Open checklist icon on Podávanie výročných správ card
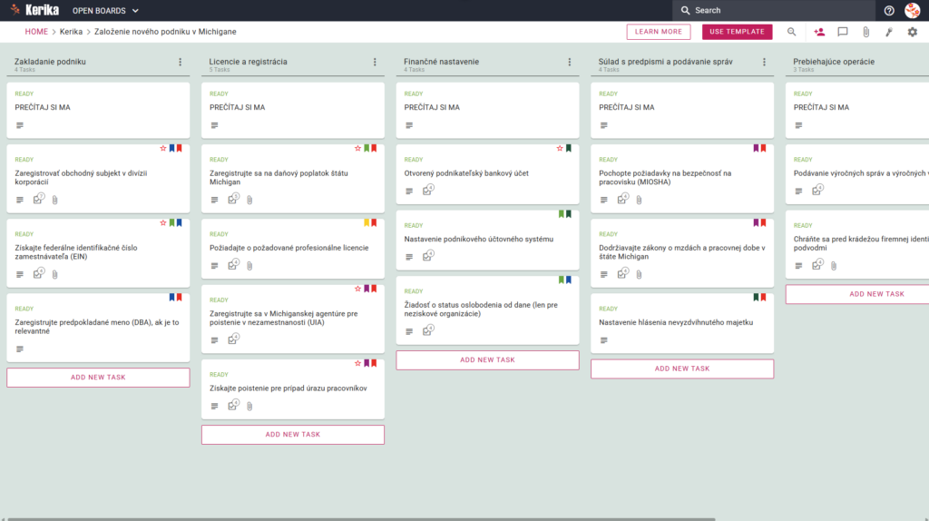The width and height of the screenshot is (929, 521). [817, 191]
